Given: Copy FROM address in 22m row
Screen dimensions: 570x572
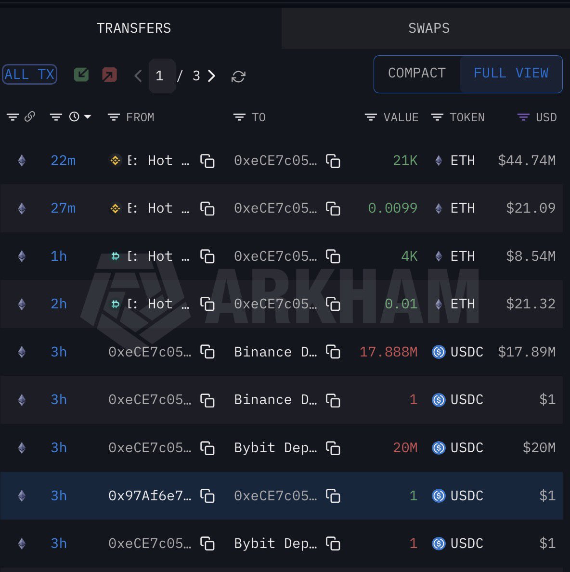Looking at the screenshot, I should 207,161.
